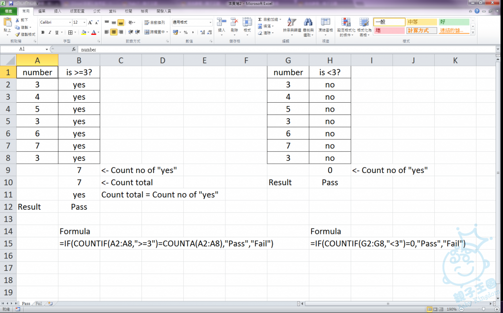Image resolution: width=503 pixels, height=313 pixels.
Task: Open the number format dropdown
Action: point(211,23)
